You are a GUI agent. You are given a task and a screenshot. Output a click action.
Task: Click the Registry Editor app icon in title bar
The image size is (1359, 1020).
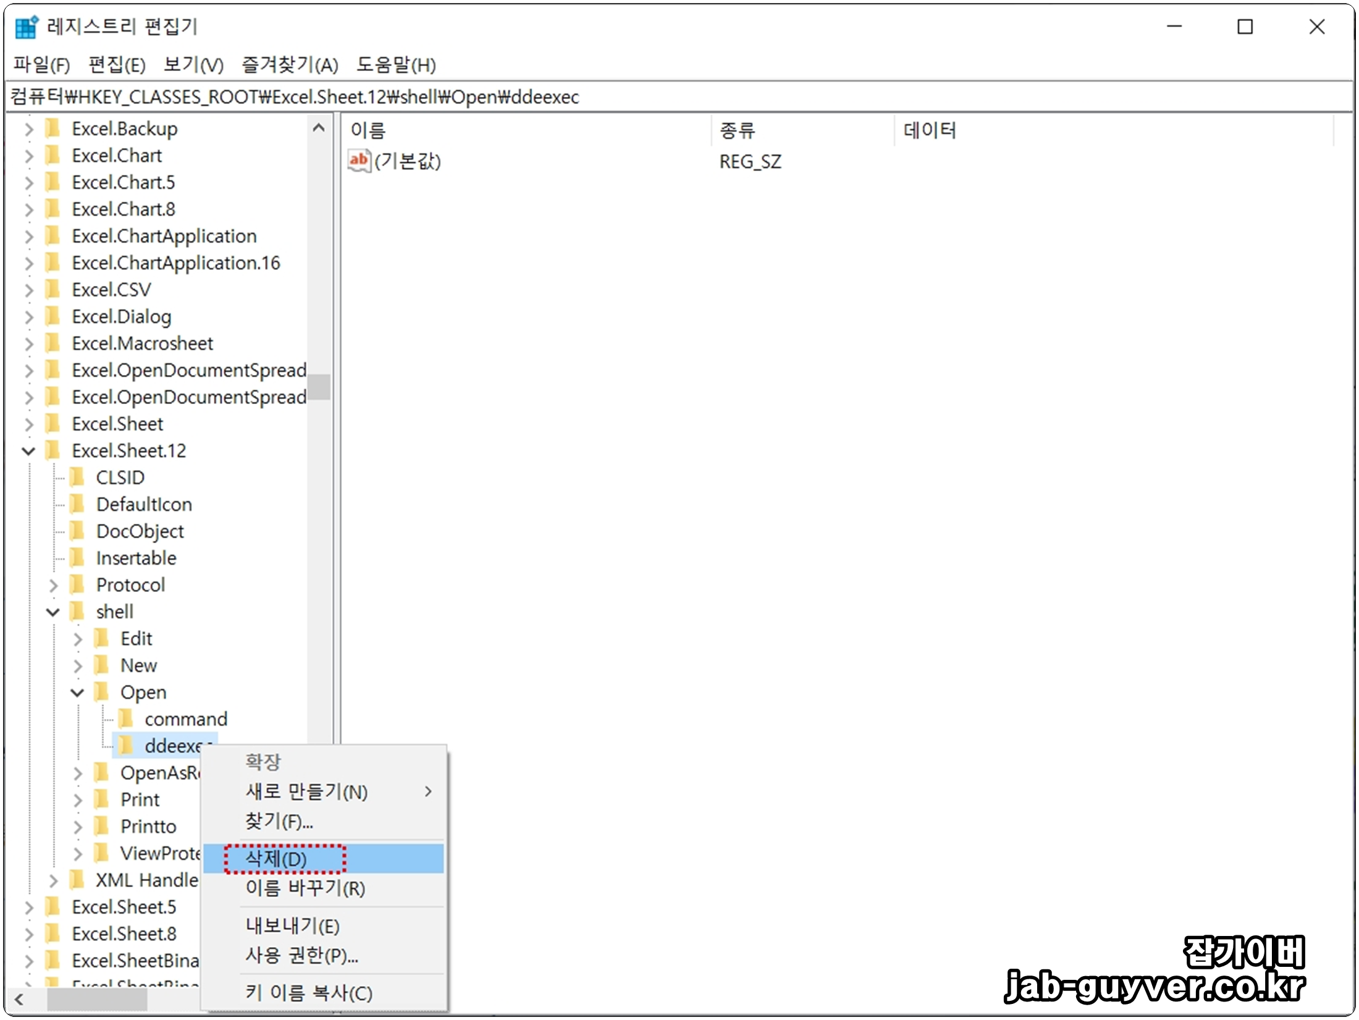pos(26,27)
